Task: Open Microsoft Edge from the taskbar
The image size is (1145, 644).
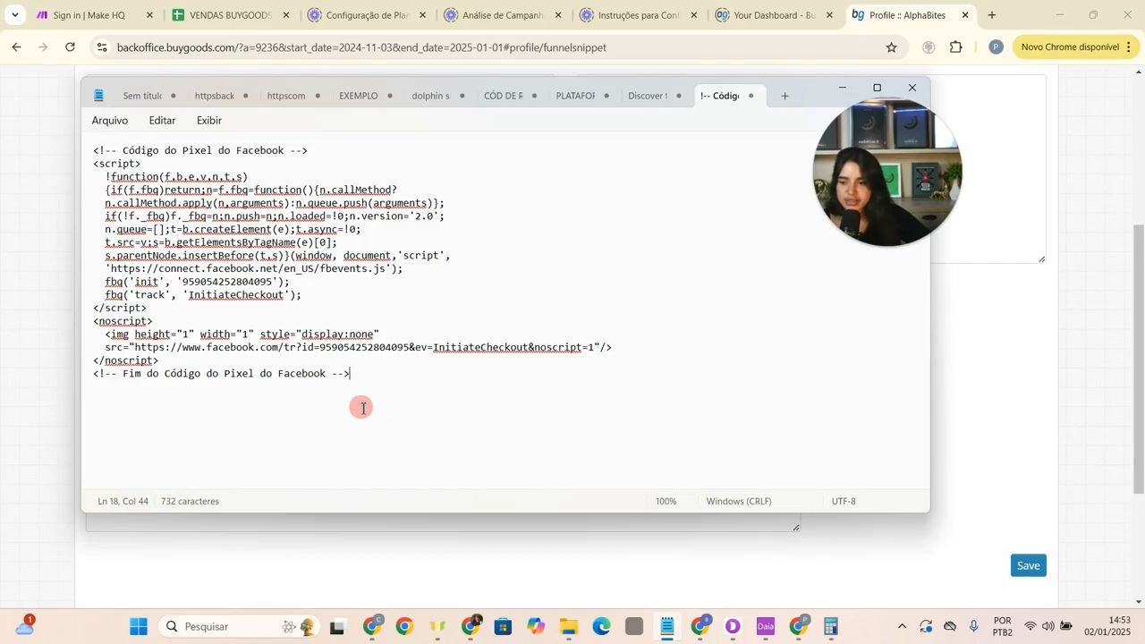Action: [x=601, y=627]
